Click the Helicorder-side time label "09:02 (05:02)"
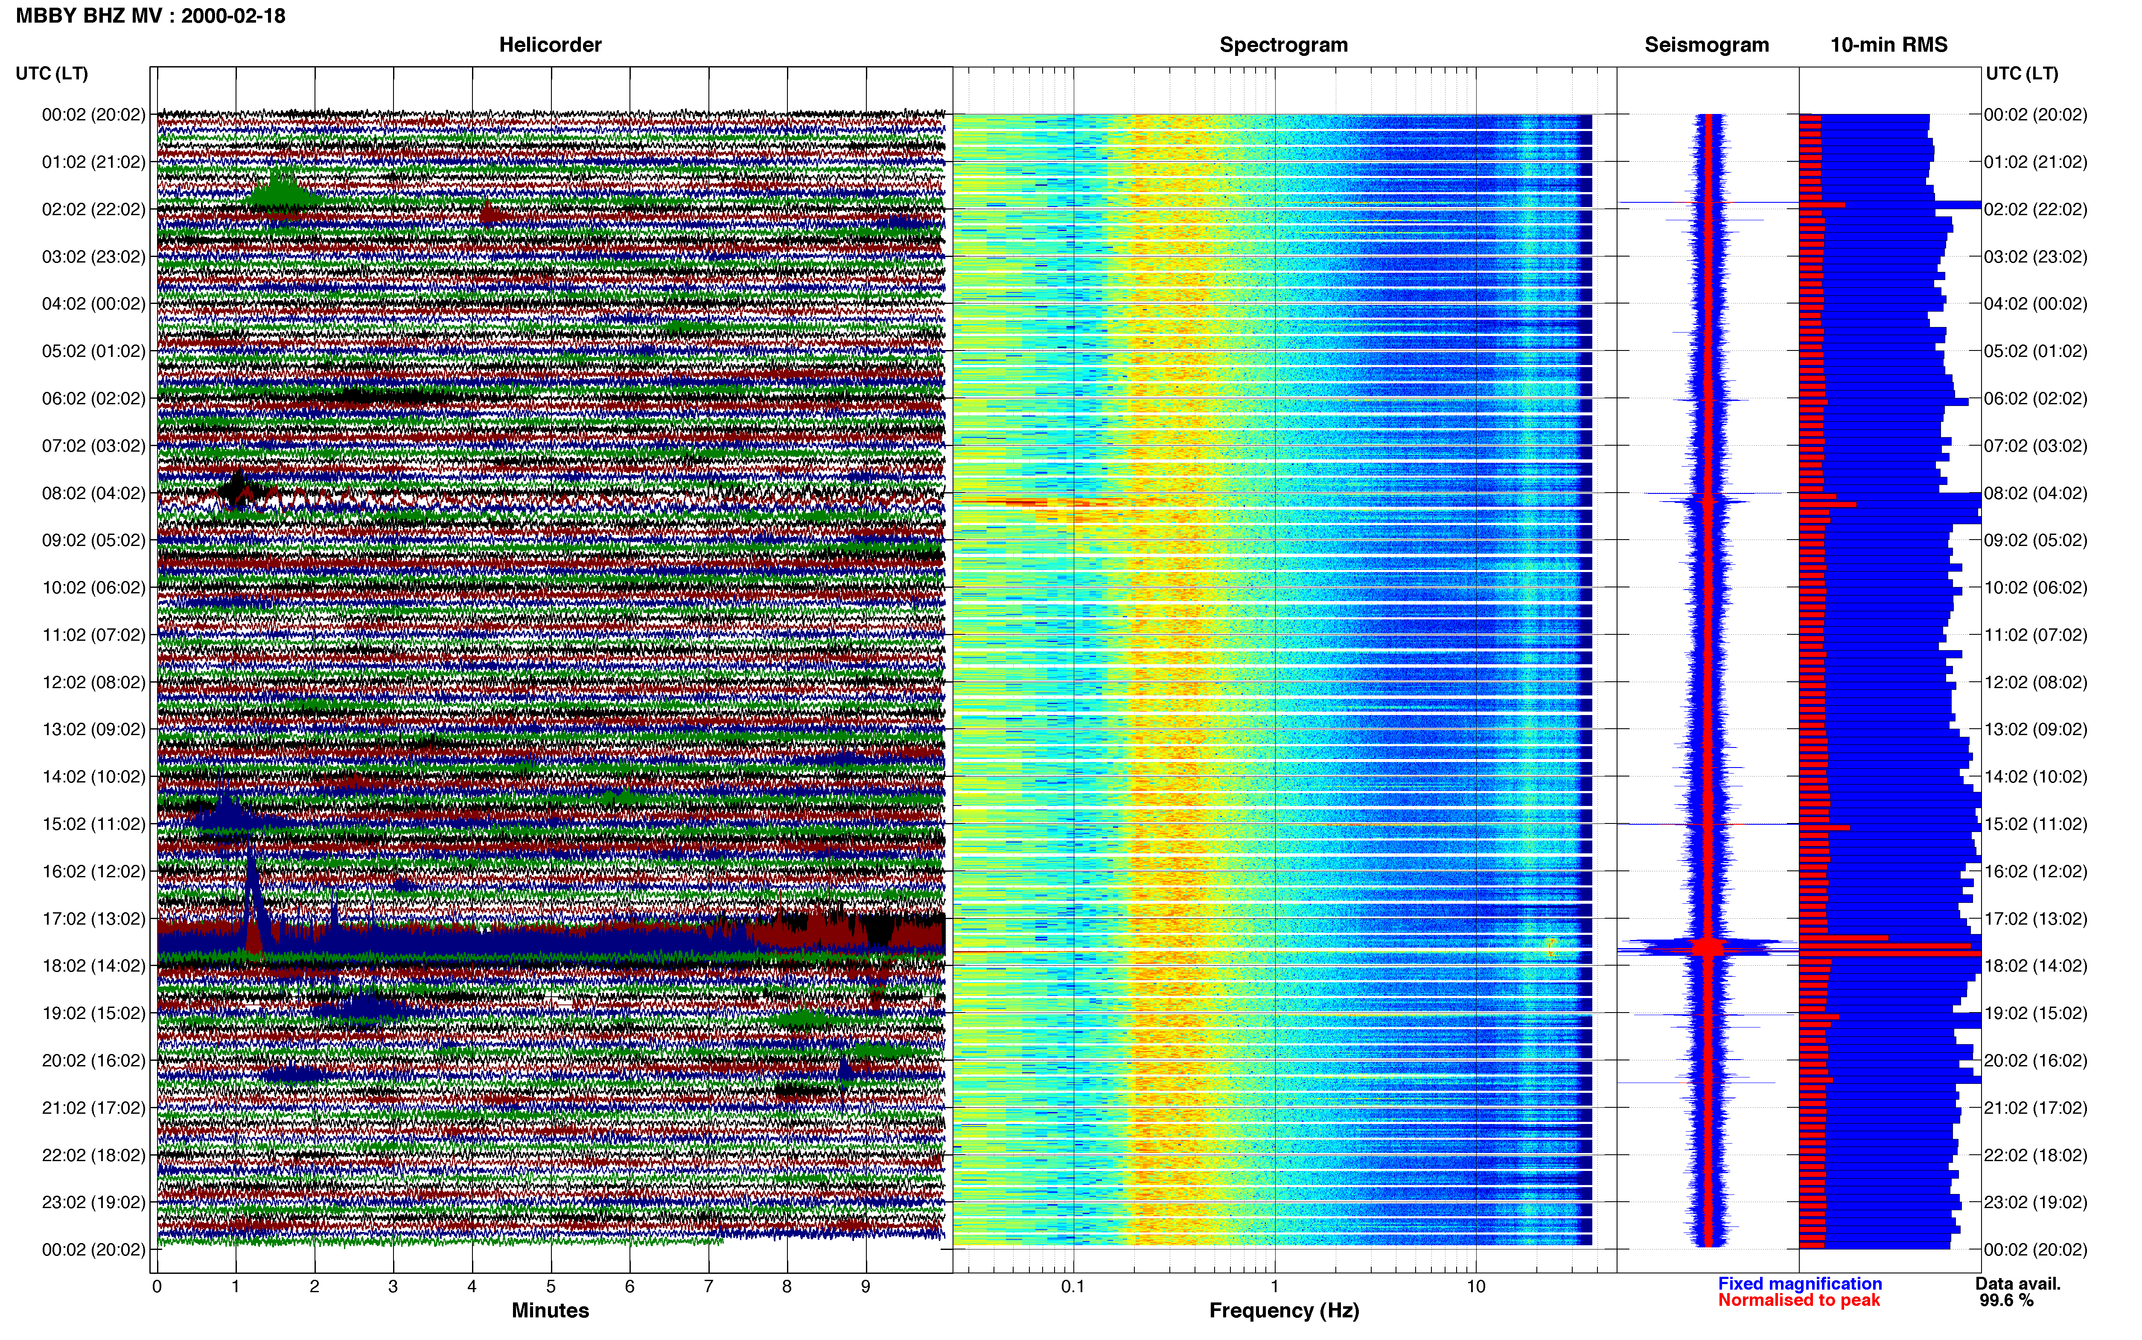 click(x=94, y=540)
